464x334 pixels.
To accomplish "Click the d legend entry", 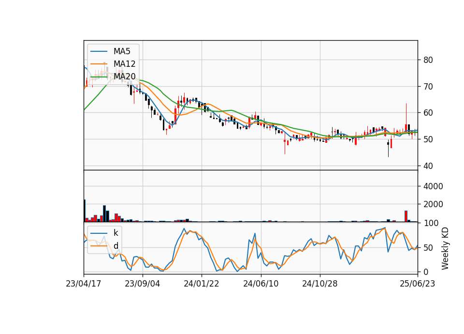I will [116, 246].
